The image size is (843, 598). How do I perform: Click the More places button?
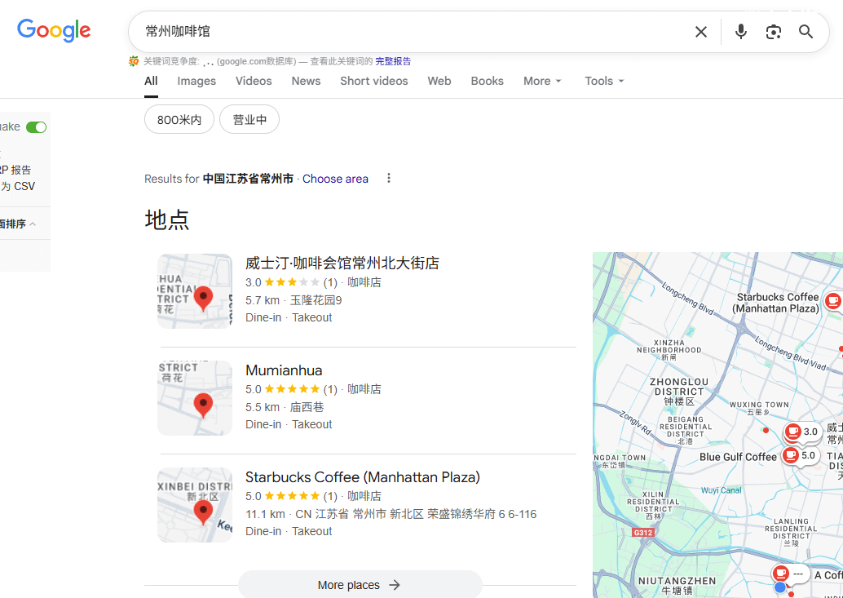click(x=360, y=585)
